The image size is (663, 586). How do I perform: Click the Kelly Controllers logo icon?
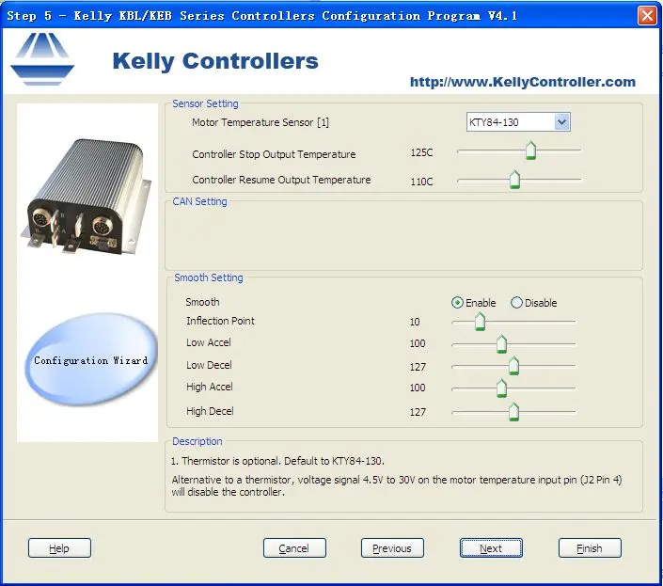(42, 59)
